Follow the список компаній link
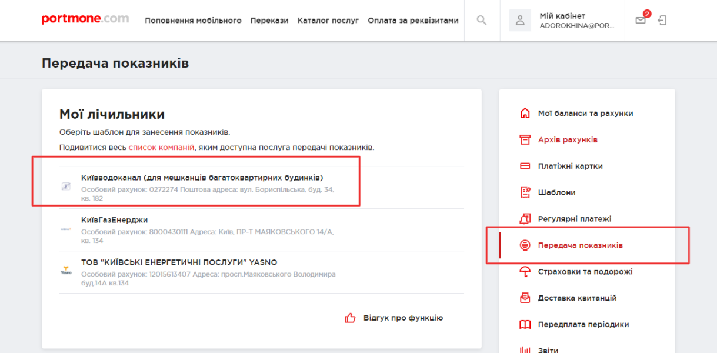This screenshot has width=717, height=353. point(161,147)
